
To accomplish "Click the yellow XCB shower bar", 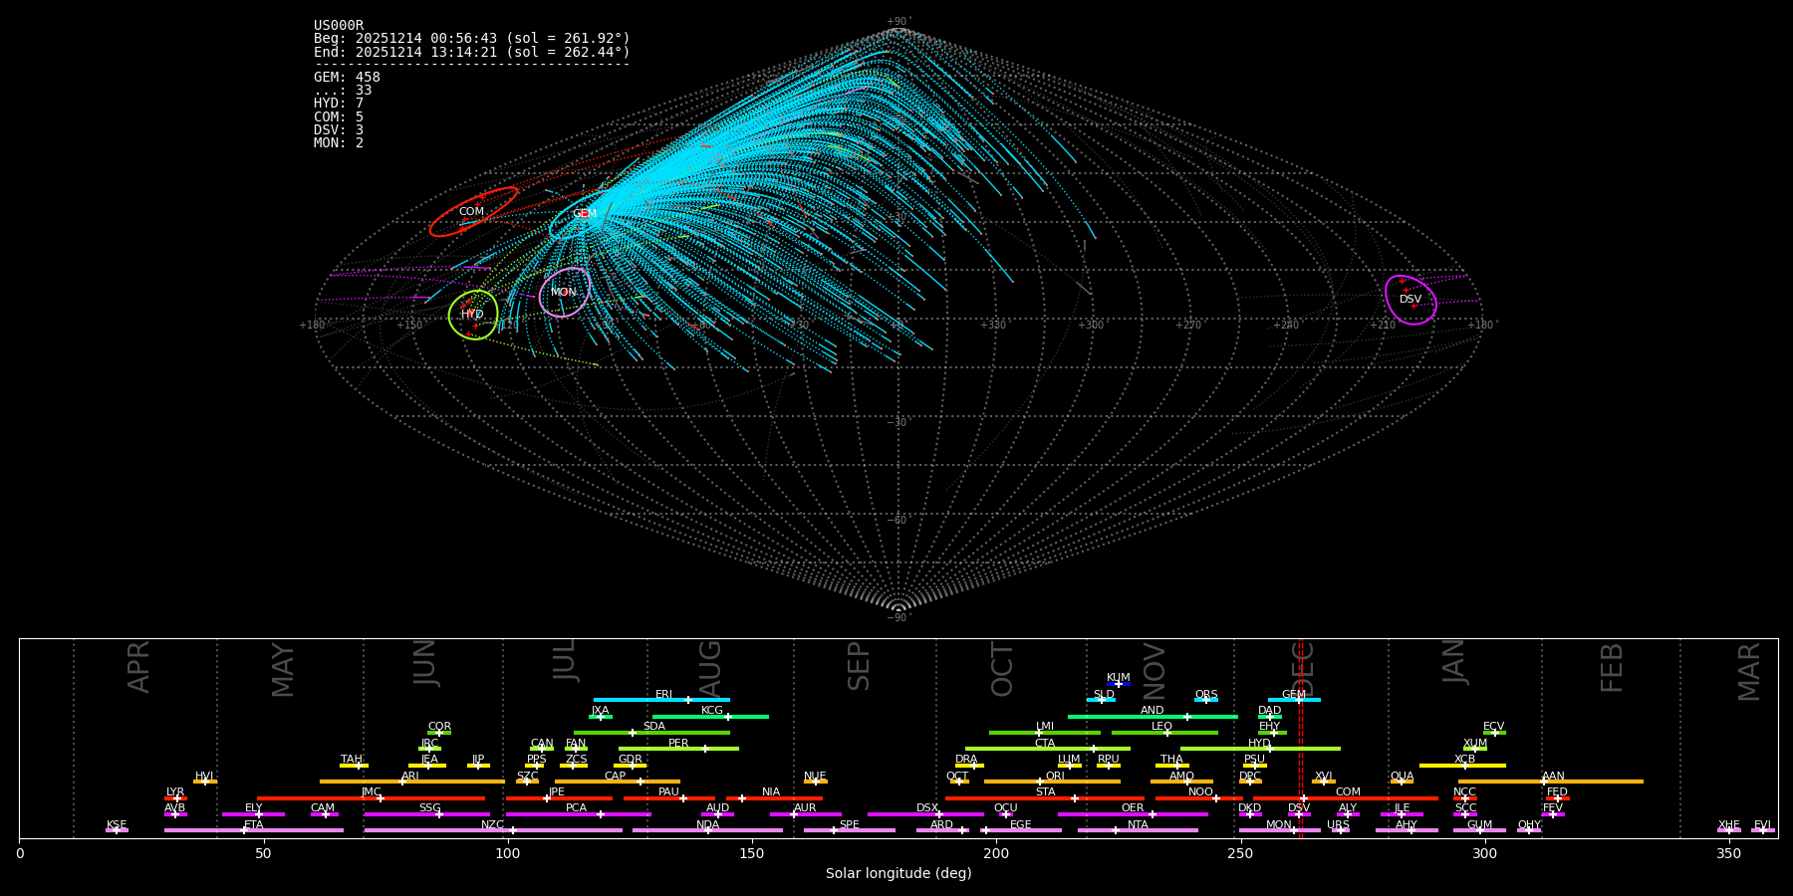I will pyautogui.click(x=1463, y=766).
